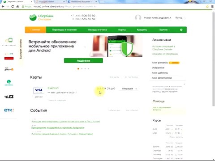This screenshot has width=215, height=161.
Task: Open the Переводы и платежи menu
Action: (64, 30)
